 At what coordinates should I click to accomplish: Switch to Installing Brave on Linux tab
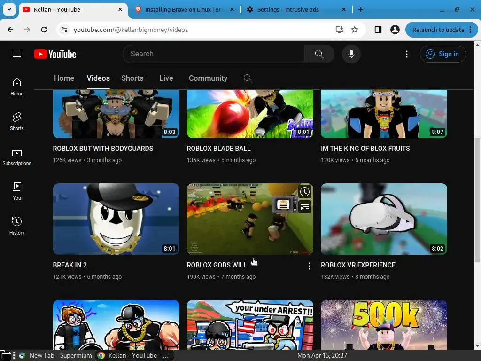coord(184,10)
